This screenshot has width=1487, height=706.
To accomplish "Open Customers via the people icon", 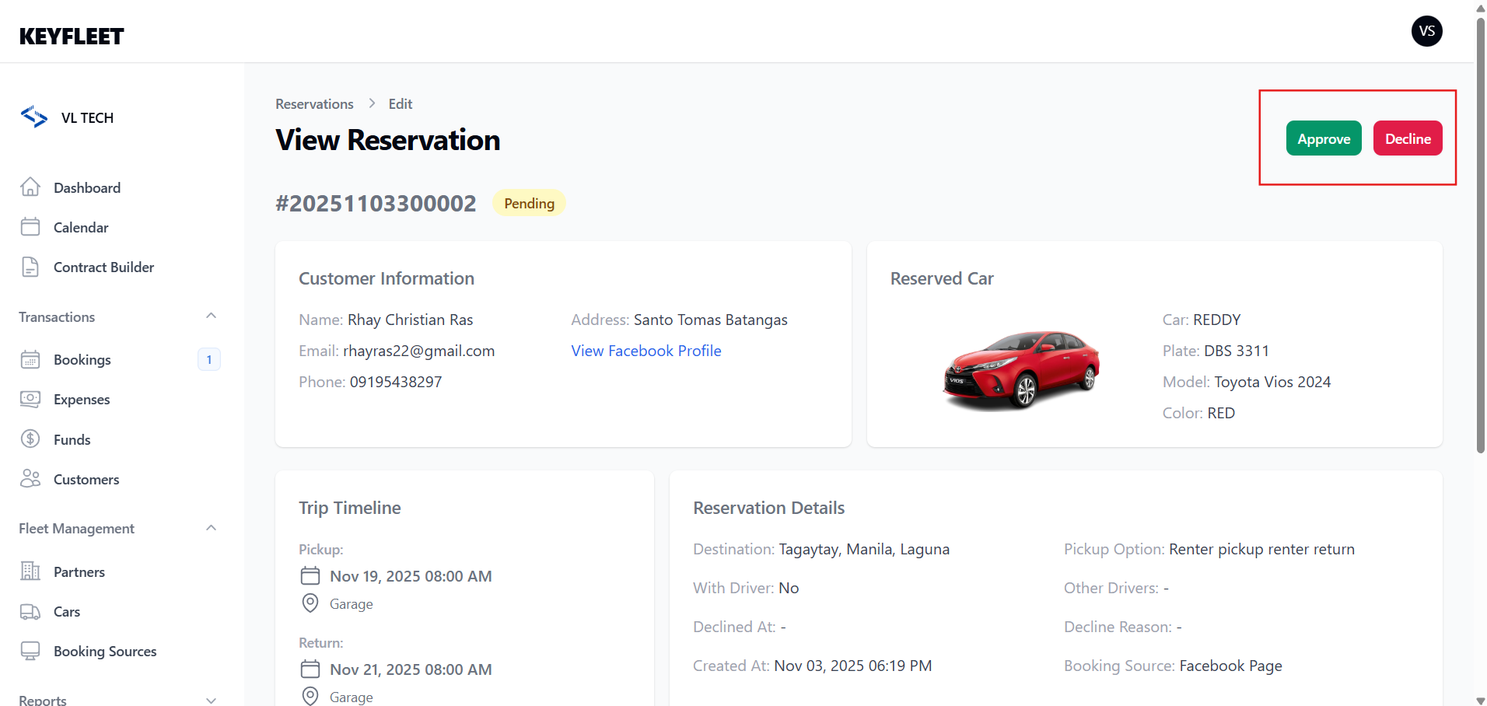I will [x=30, y=479].
